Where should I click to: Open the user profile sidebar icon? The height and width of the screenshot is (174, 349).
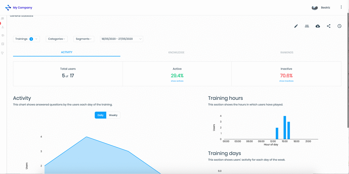click(3, 27)
